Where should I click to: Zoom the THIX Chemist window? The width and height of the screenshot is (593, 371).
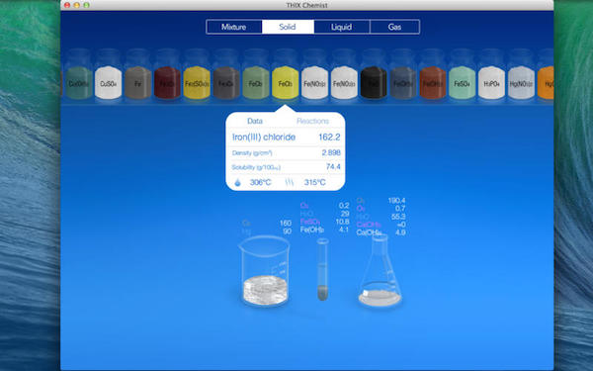tap(87, 5)
